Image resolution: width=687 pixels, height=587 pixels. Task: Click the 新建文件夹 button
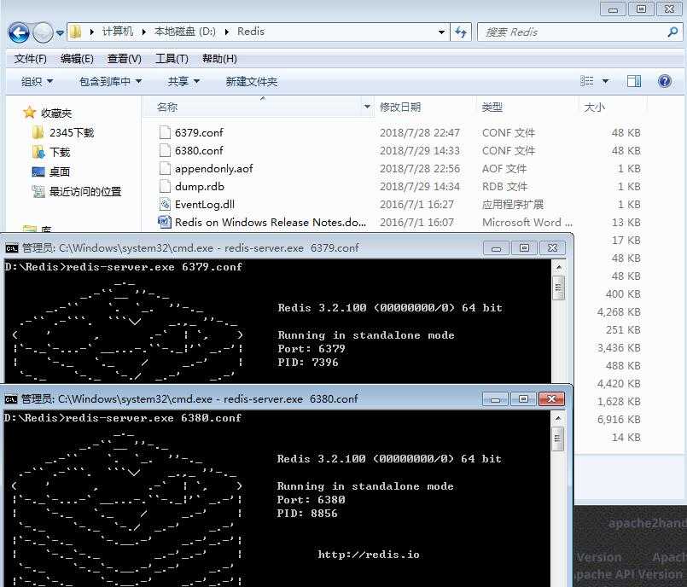252,81
